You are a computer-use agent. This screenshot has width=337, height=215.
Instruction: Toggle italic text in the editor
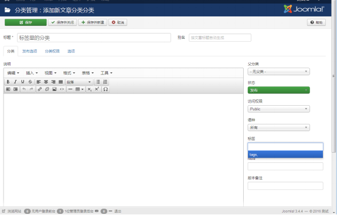pos(15,82)
